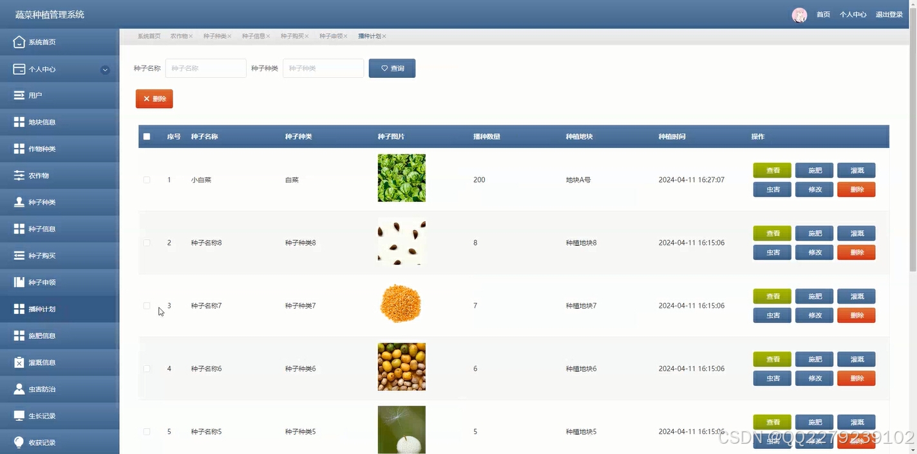Check the checkbox for row 1 小白菜

[x=146, y=179]
